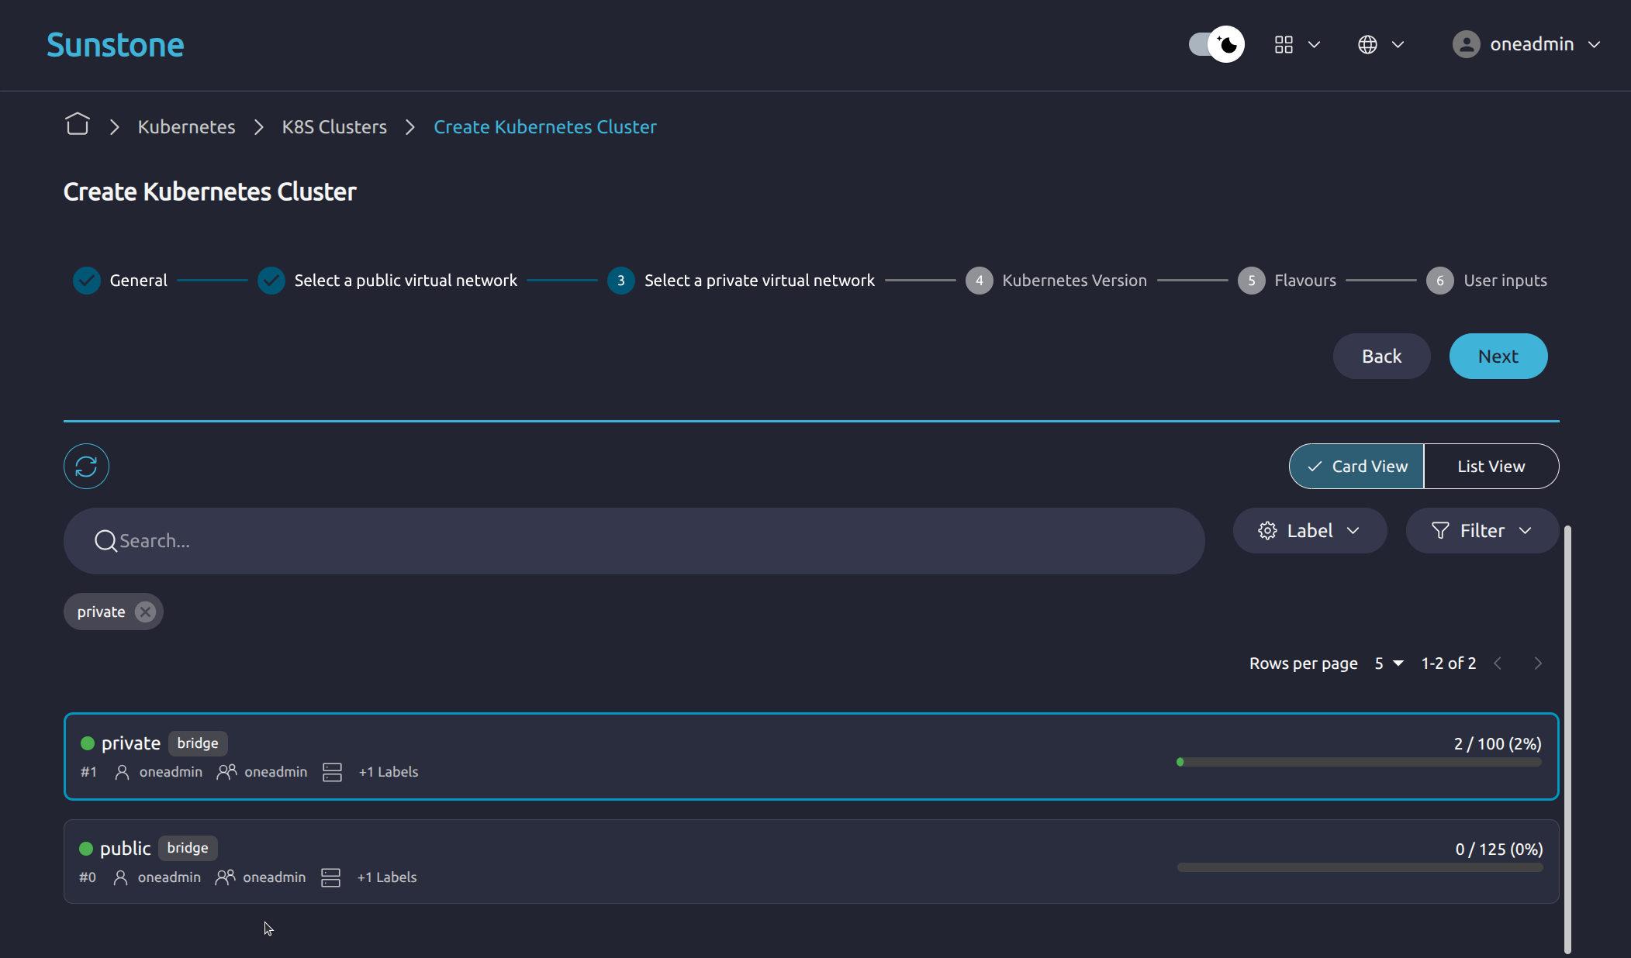
Task: Jump to Kubernetes Version step
Action: point(1056,280)
